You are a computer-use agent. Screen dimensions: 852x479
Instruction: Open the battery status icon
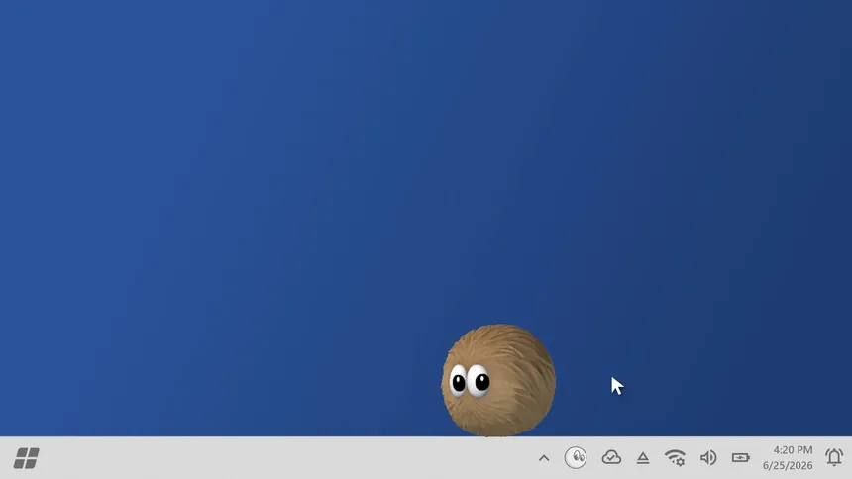[x=741, y=458]
